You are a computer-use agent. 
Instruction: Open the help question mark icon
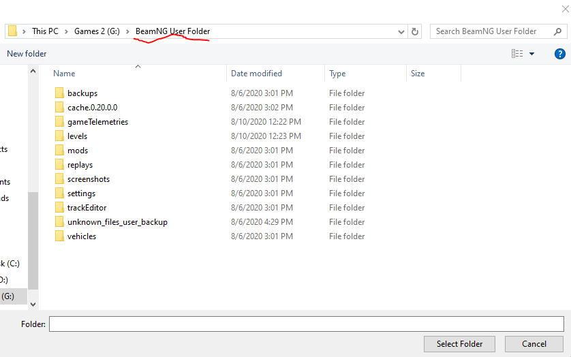[x=559, y=54]
